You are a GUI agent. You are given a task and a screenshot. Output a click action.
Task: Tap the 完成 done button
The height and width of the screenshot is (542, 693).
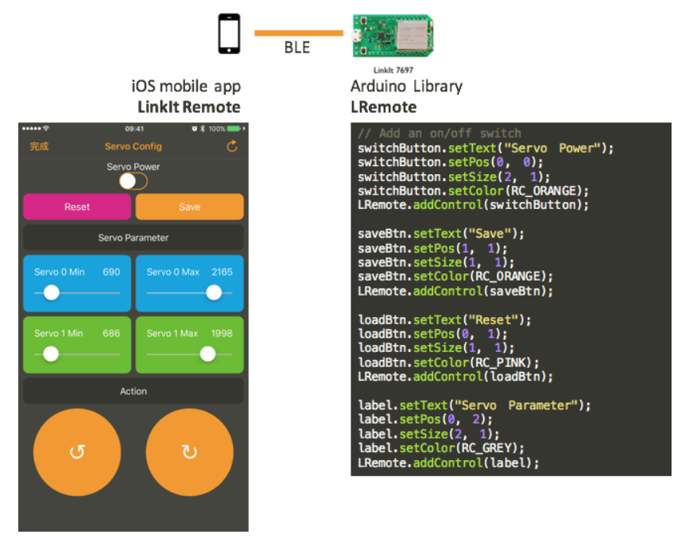coord(39,146)
